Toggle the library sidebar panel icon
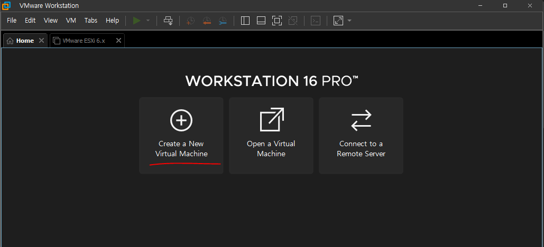Screen dimensions: 544x247 pos(245,21)
